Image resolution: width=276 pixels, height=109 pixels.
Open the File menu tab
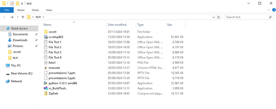7,10
